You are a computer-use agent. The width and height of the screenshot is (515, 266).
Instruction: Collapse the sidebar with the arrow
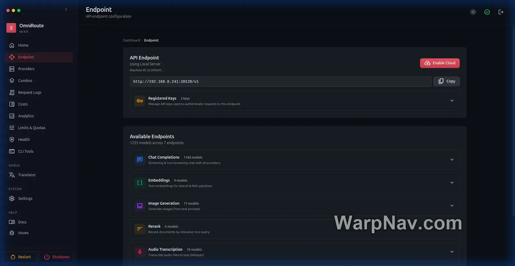tap(66, 10)
